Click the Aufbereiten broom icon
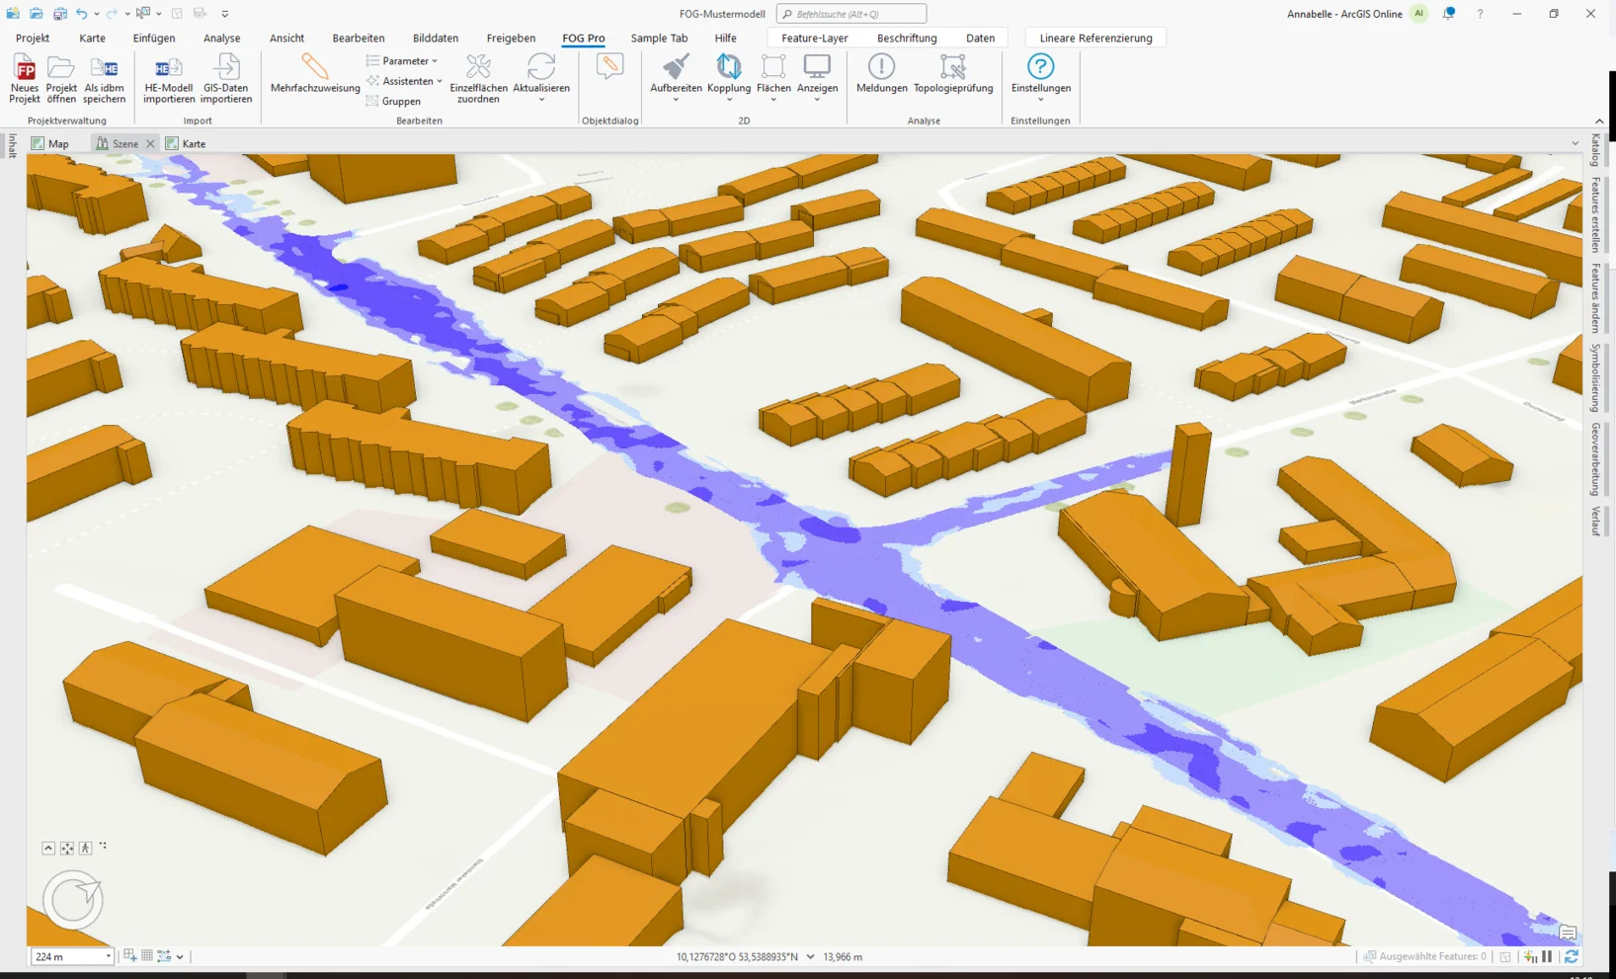Image resolution: width=1616 pixels, height=979 pixels. pyautogui.click(x=676, y=66)
